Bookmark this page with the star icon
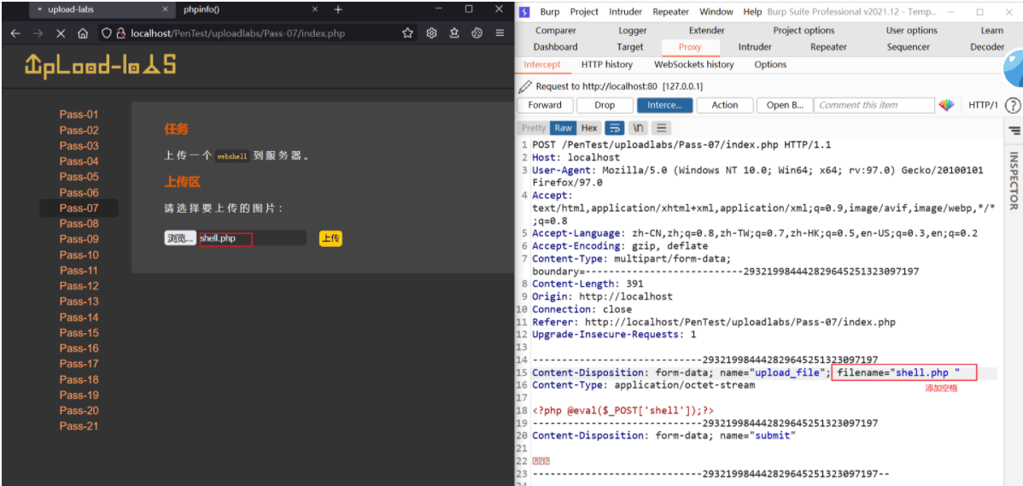 click(408, 33)
